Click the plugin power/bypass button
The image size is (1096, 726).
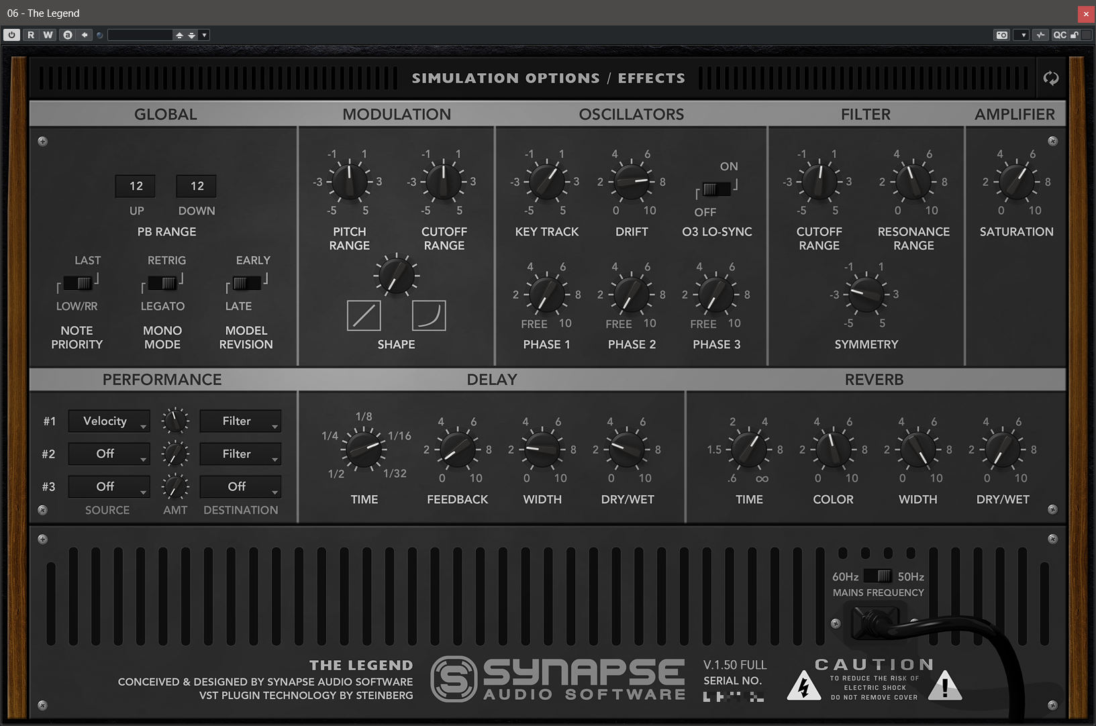11,35
